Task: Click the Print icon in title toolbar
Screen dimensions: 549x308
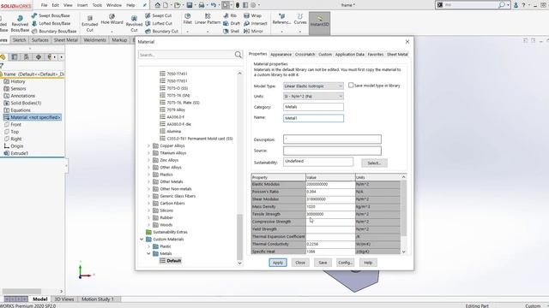Action: click(x=202, y=5)
